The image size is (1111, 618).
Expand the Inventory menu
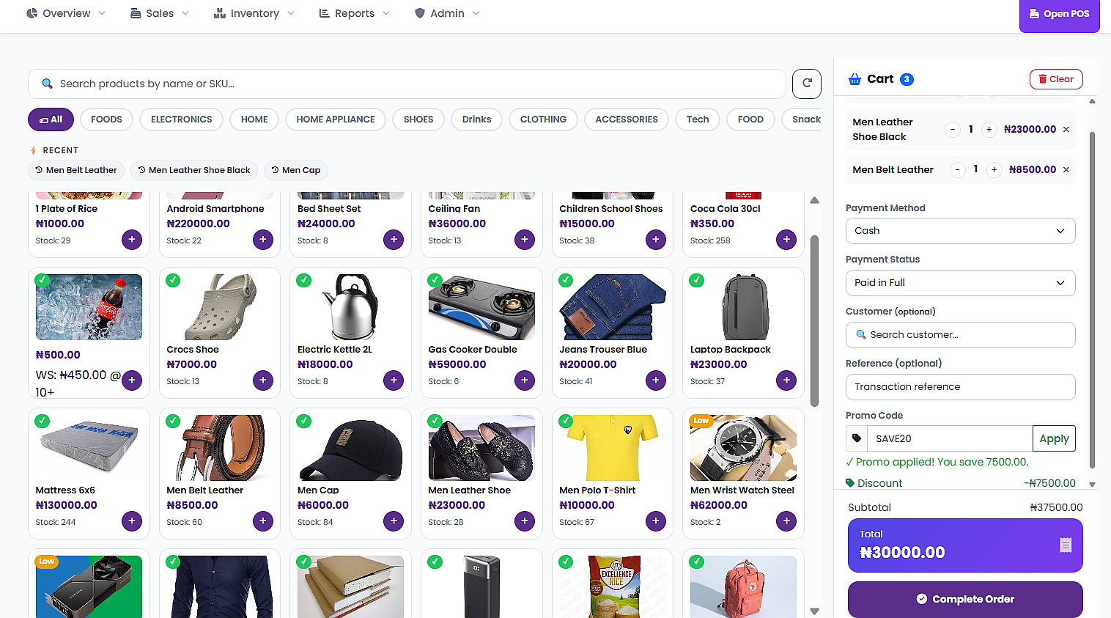click(254, 13)
